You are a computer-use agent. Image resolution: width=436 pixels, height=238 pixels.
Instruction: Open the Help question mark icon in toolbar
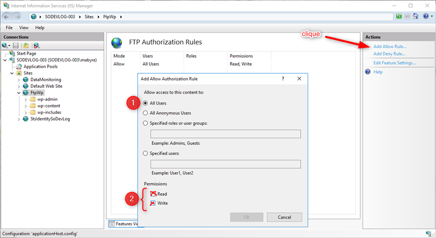click(426, 16)
